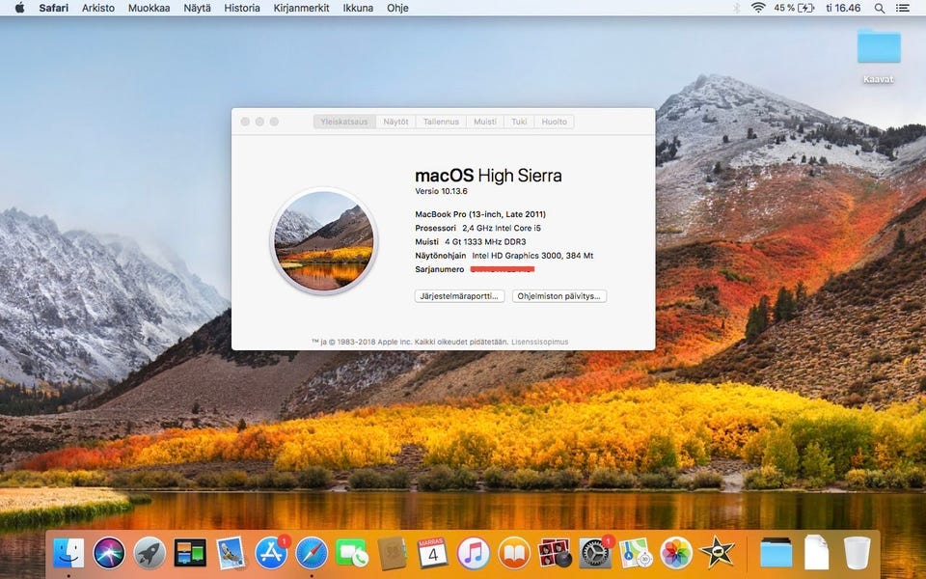Screen dimensions: 926x579
Task: Open Photos app from the dock
Action: pyautogui.click(x=676, y=553)
